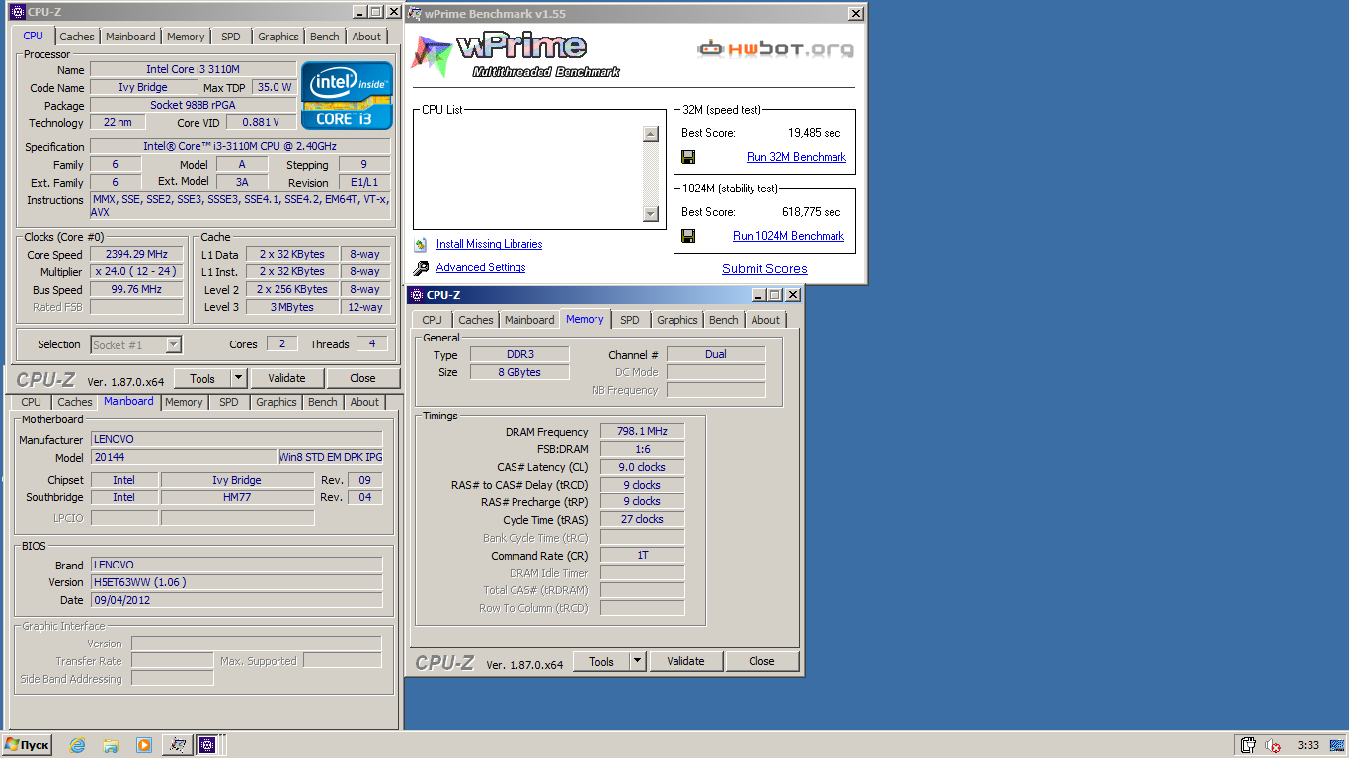Open SPD tab in top CPU-Z window

(x=230, y=37)
